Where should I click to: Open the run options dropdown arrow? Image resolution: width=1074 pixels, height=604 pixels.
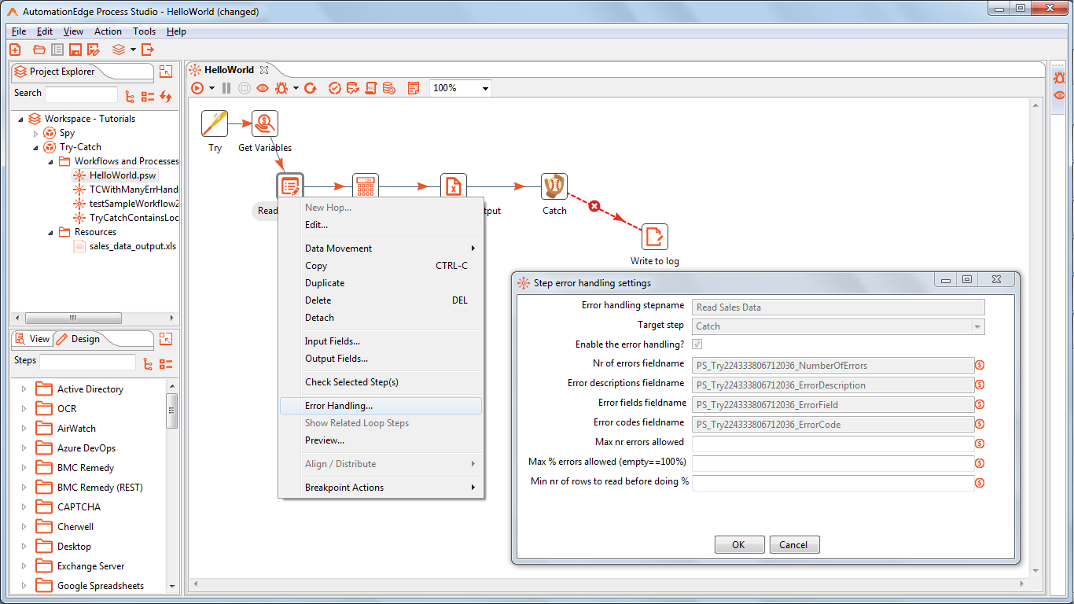[x=211, y=88]
